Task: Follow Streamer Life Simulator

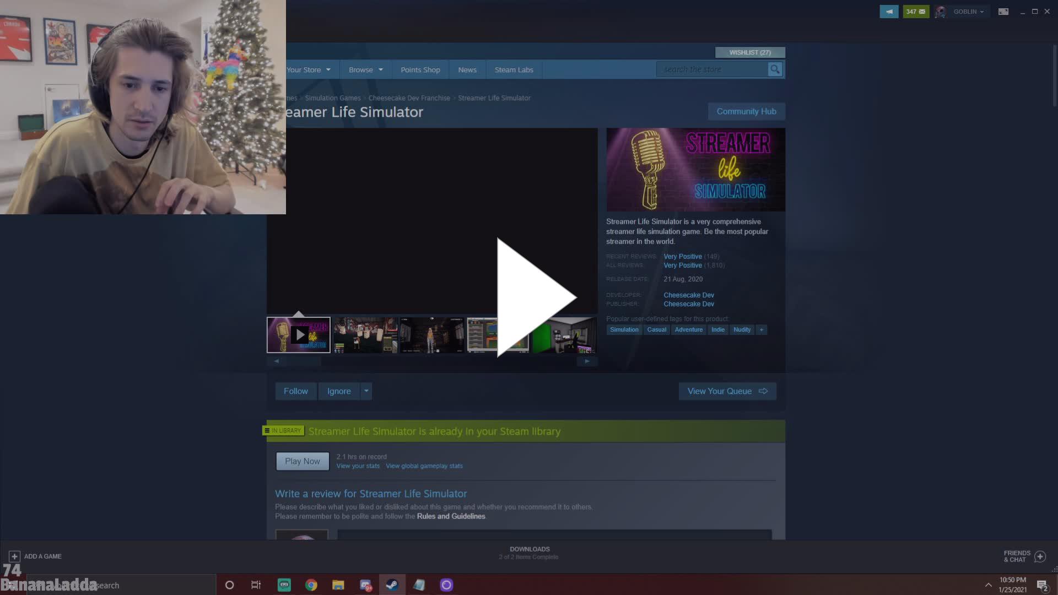Action: click(296, 391)
